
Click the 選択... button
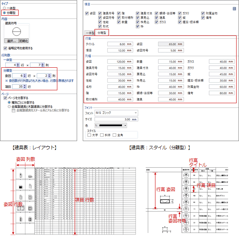11,41
